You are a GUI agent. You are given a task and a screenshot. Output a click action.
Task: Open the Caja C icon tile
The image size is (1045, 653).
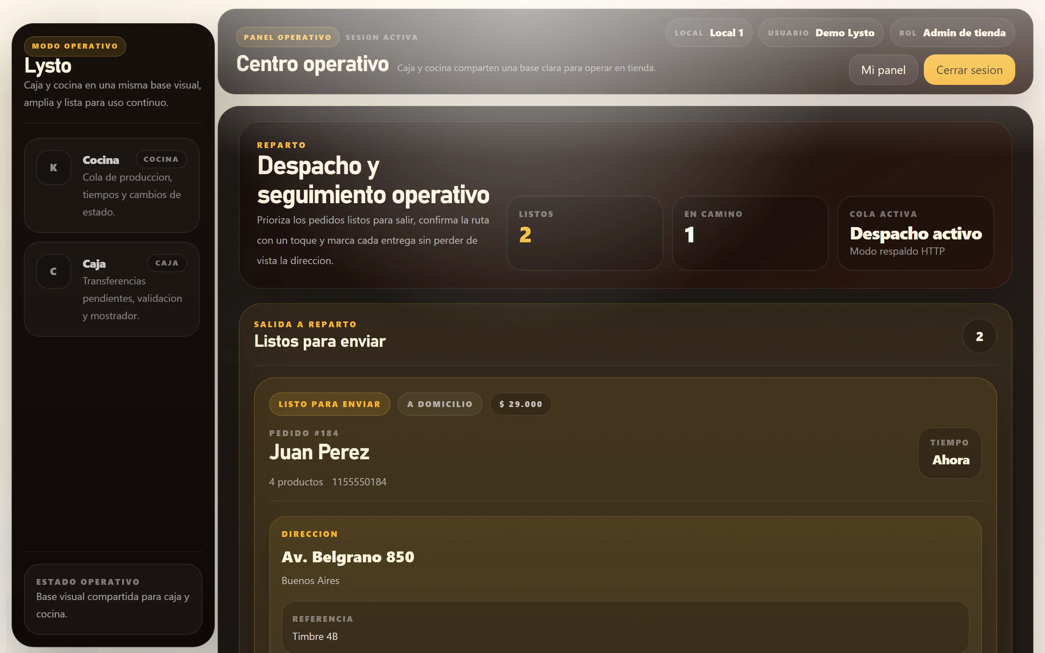coord(54,271)
